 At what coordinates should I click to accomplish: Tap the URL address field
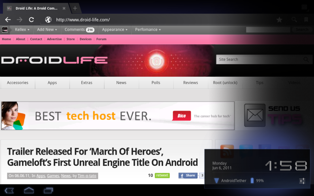tap(160, 20)
